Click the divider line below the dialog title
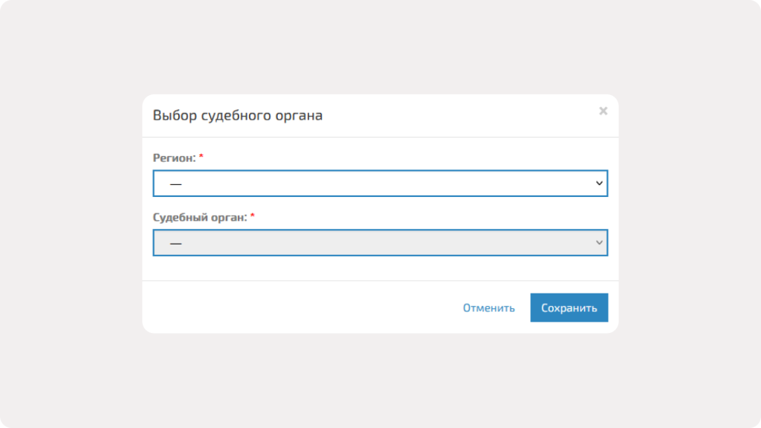Screen dimensions: 761x428 coord(380,137)
